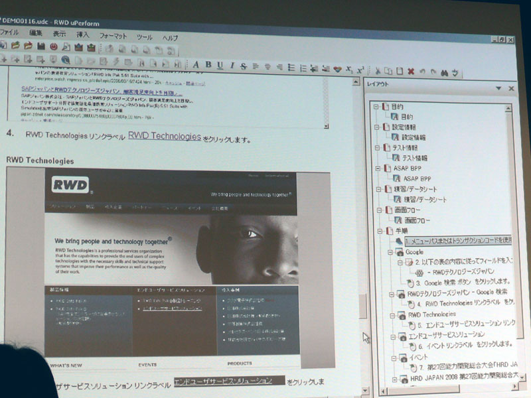Viewport: 531px width, 398px height.
Task: Collapse the 画面フロー folder node
Action: click(x=380, y=210)
